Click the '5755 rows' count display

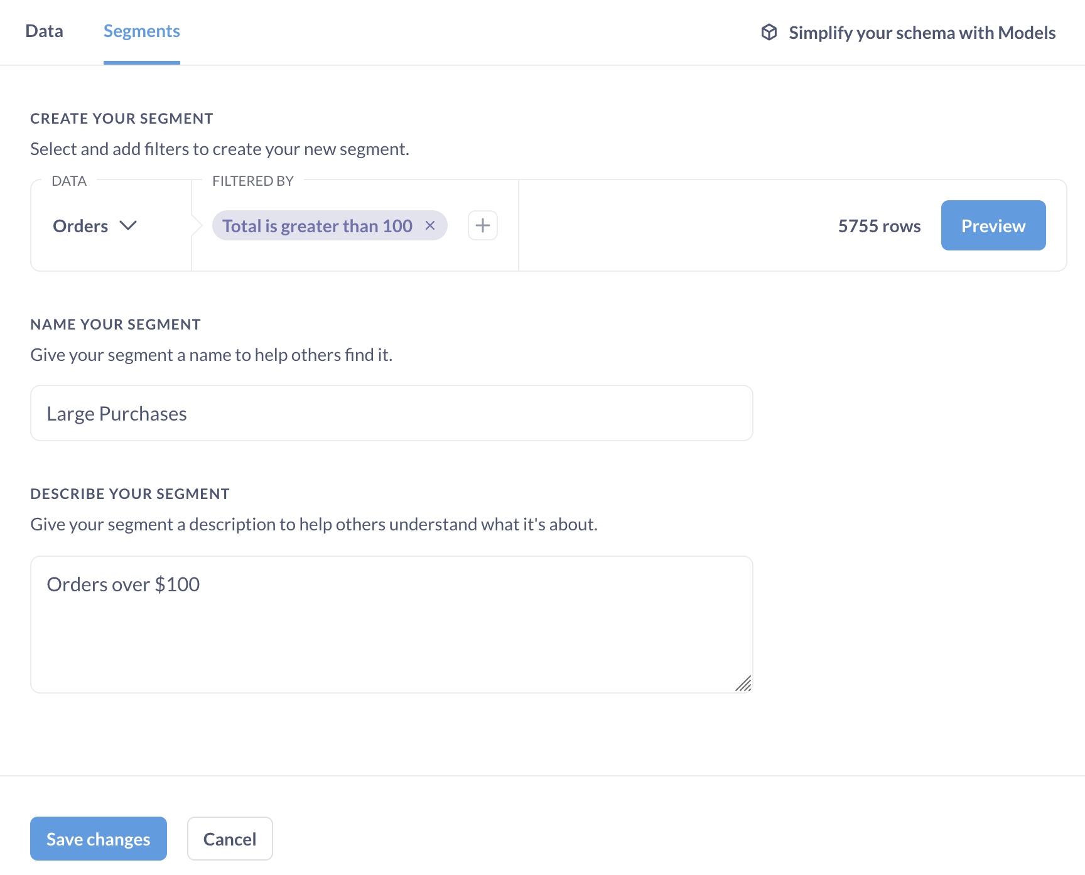879,225
